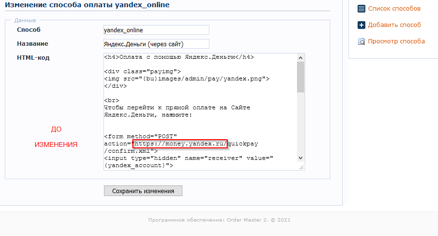
Task: Click the {yandex_account}"> code line
Action: (139, 166)
